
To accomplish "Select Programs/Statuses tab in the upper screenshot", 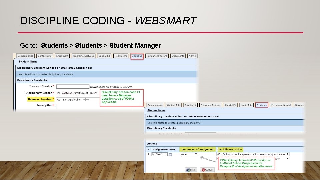I will pos(83,56).
